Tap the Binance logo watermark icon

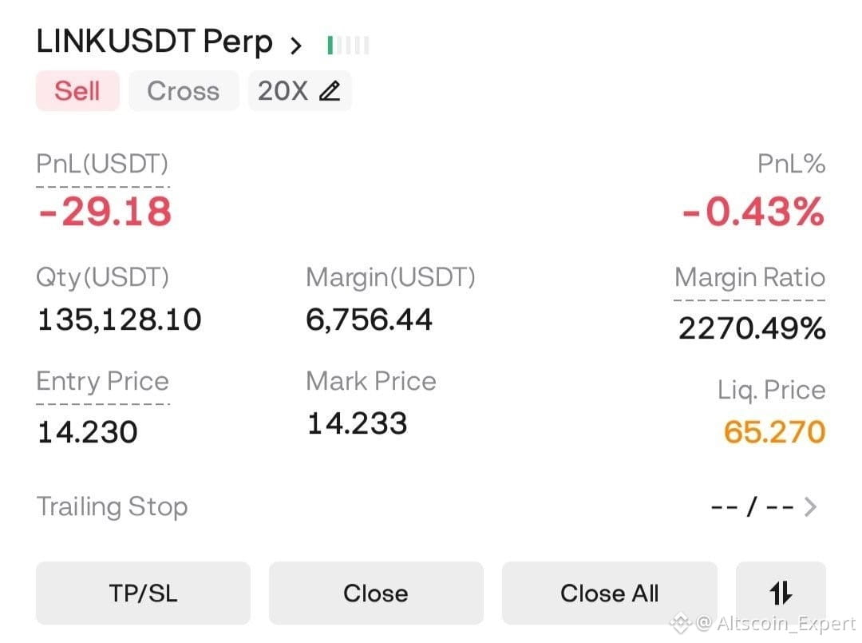[x=680, y=623]
